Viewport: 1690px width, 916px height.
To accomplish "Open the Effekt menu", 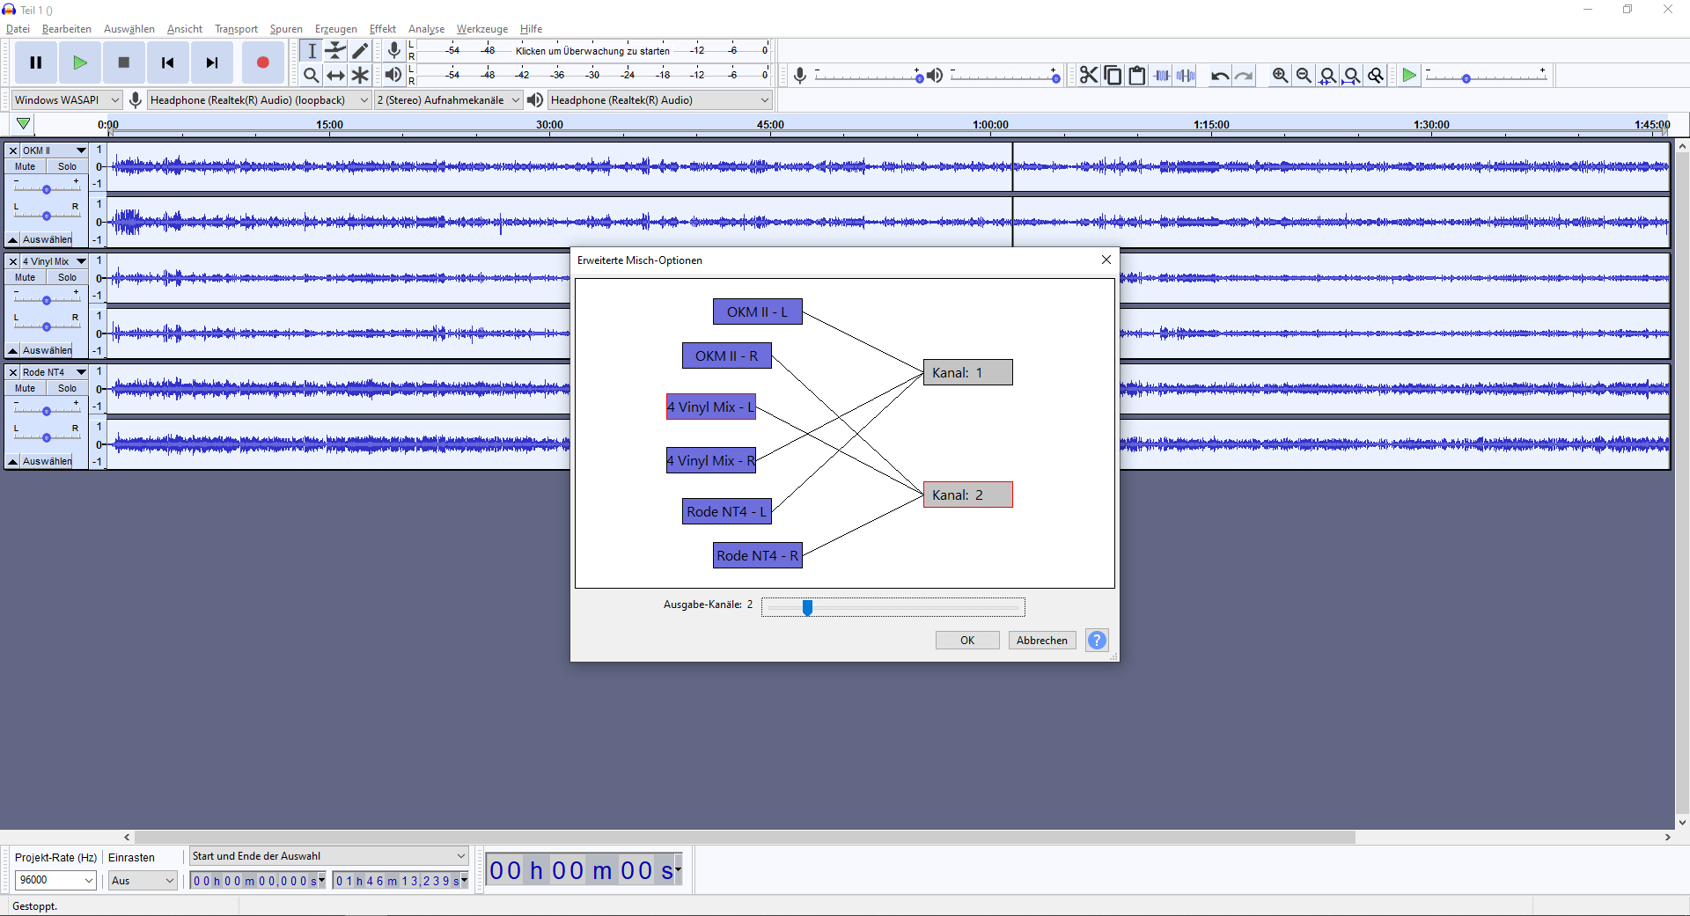I will (x=382, y=29).
